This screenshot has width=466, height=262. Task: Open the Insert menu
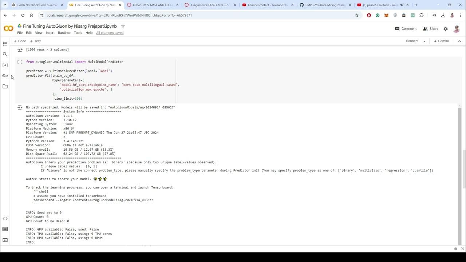[x=50, y=33]
